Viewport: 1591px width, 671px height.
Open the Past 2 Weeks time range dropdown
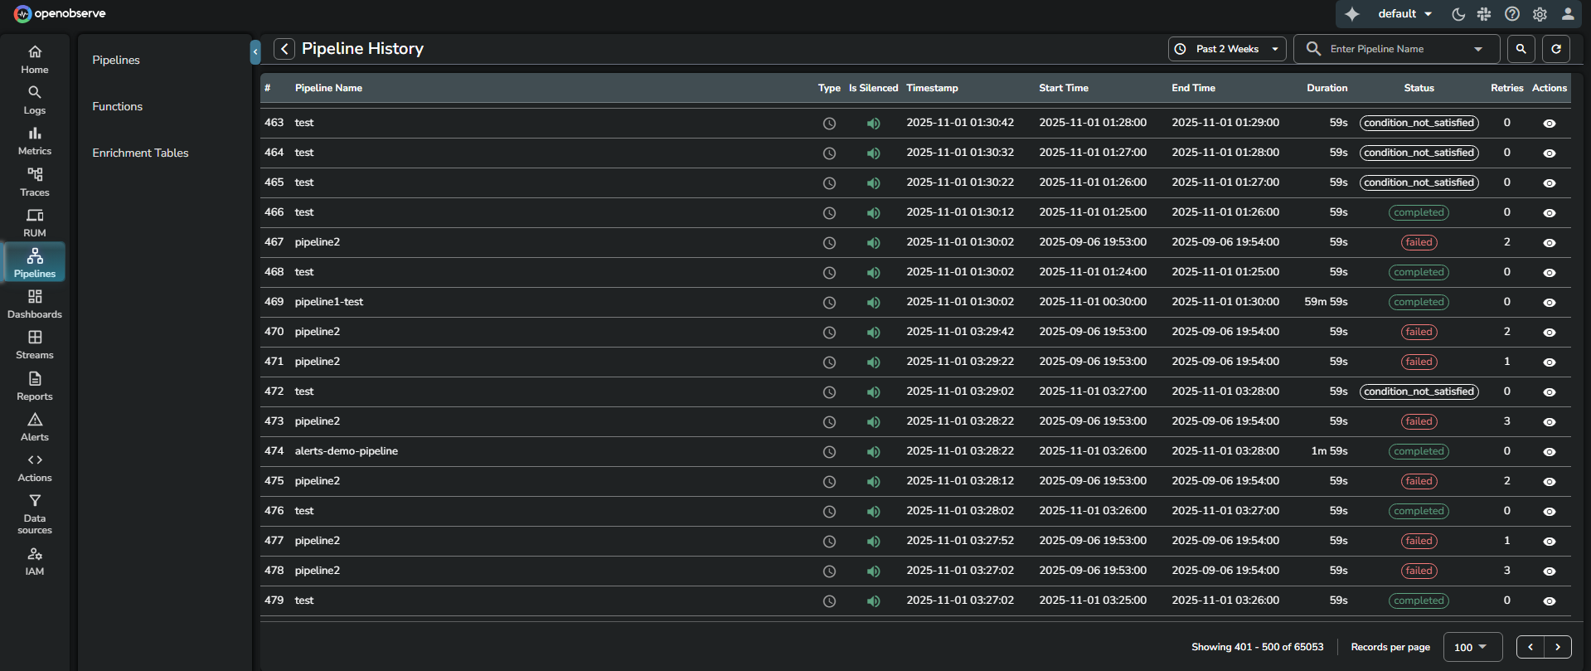(x=1228, y=49)
